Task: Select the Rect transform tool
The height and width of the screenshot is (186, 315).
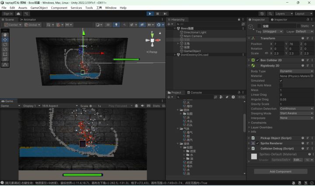Action: [5, 54]
